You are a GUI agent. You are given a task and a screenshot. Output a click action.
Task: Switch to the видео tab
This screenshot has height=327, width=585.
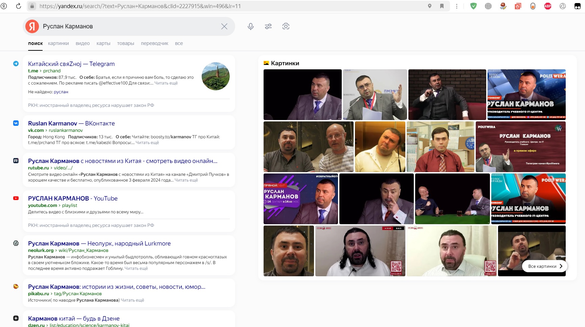tap(83, 43)
